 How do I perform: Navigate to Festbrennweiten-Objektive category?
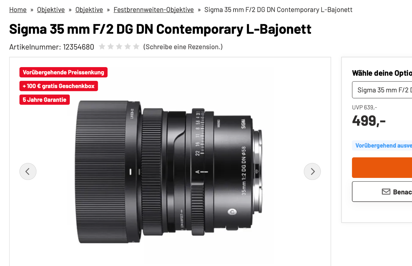click(x=153, y=10)
